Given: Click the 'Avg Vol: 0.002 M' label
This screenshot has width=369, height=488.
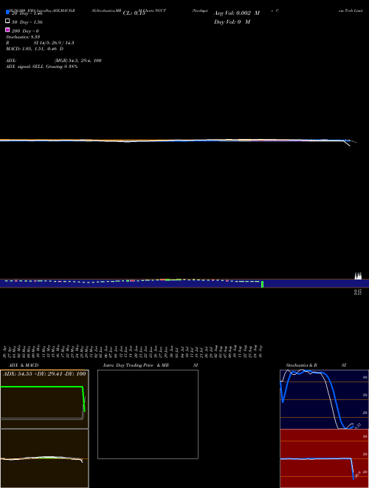Looking at the screenshot, I should pos(237,13).
